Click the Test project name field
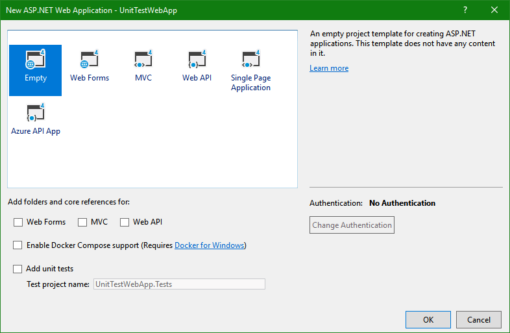The image size is (510, 333). pos(179,284)
